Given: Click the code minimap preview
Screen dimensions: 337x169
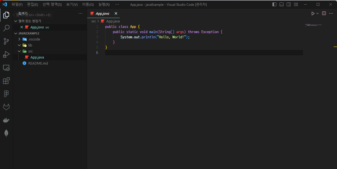Looking at the screenshot, I should 313,25.
